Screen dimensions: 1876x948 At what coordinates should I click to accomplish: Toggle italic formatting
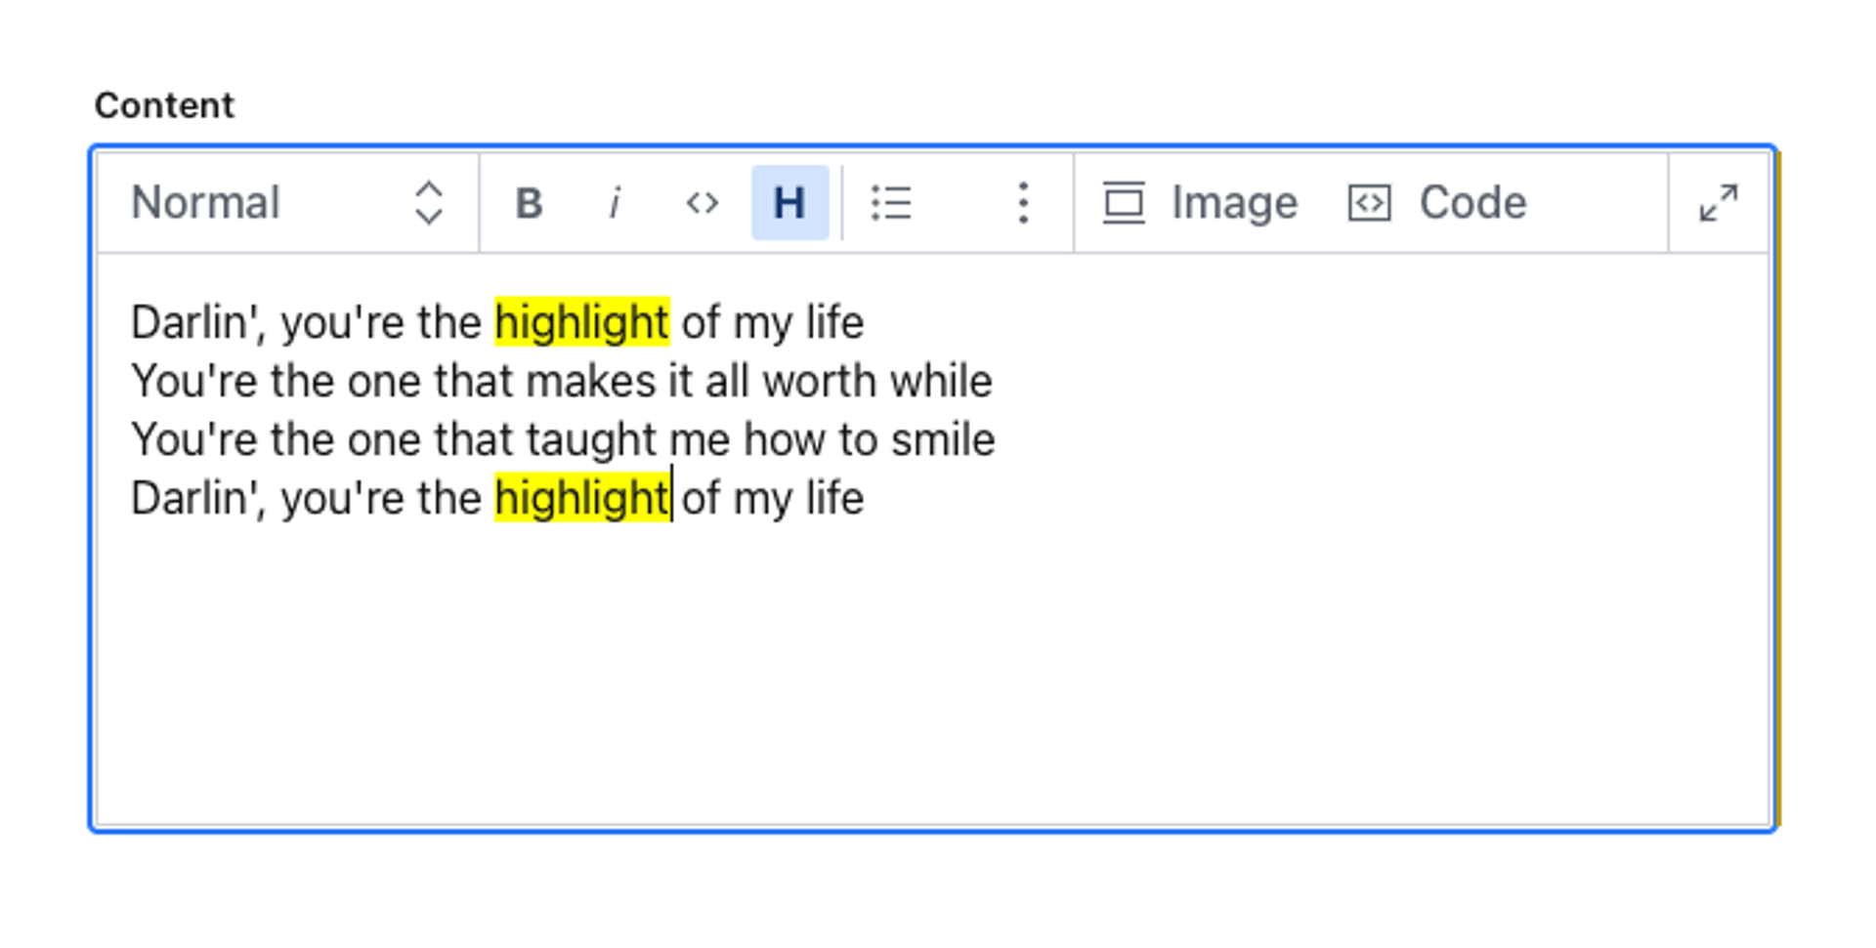pyautogui.click(x=615, y=203)
